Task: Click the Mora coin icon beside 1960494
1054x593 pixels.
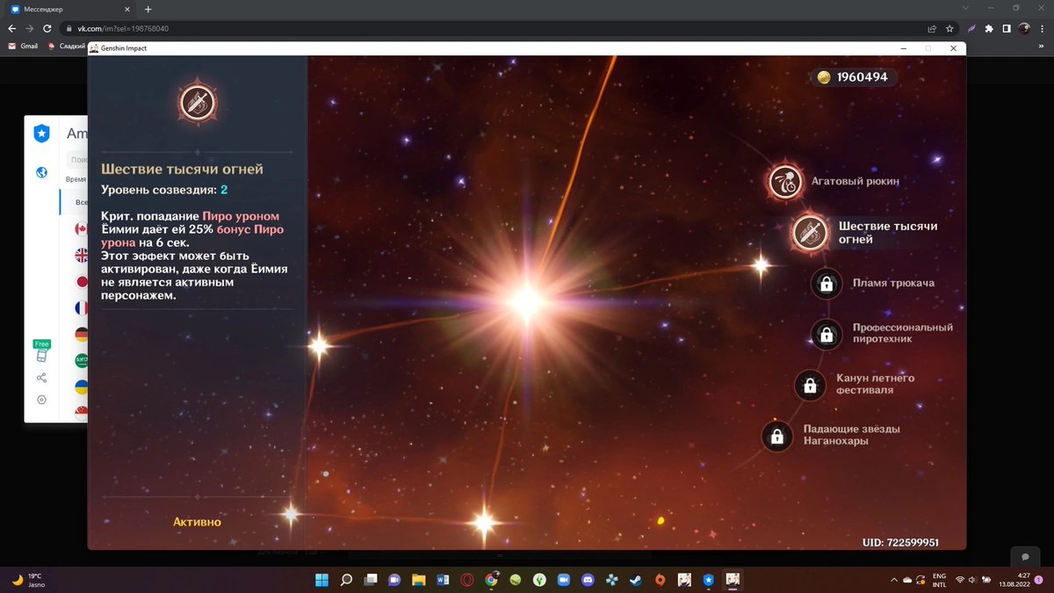Action: [x=824, y=78]
